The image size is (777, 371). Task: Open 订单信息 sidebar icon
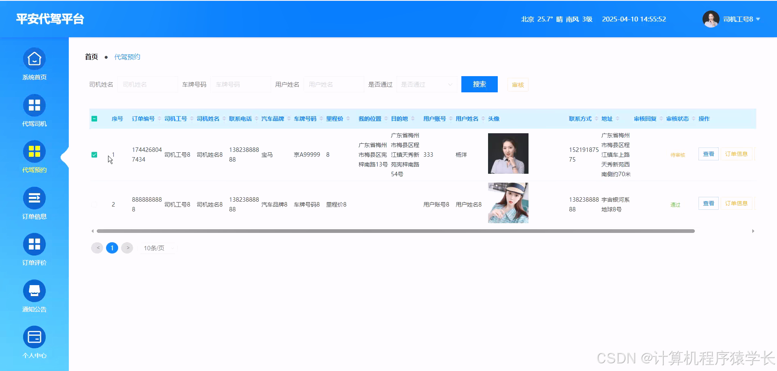(x=34, y=198)
